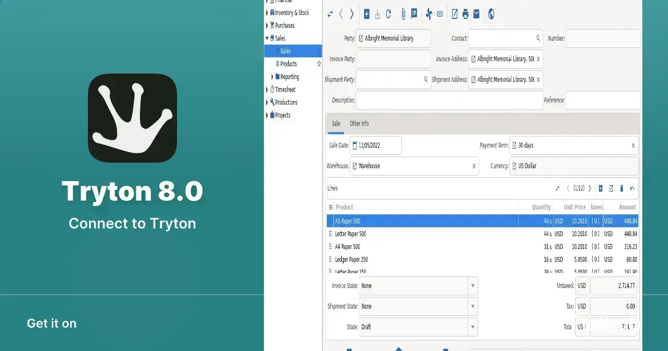The height and width of the screenshot is (351, 668).
Task: Expand the Productions tree node
Action: tap(267, 103)
